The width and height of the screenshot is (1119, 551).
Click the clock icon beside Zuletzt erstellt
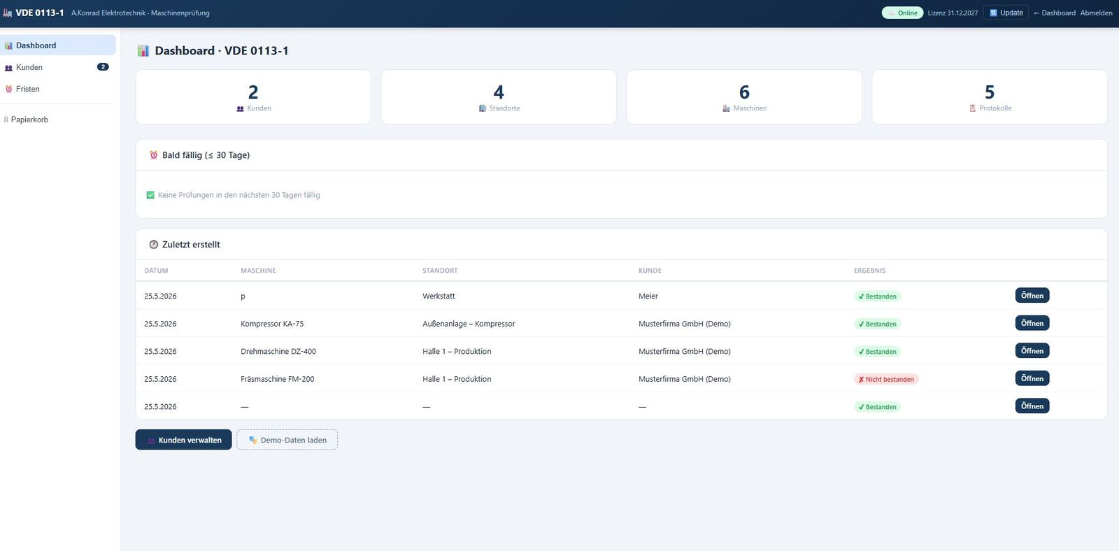tap(154, 245)
